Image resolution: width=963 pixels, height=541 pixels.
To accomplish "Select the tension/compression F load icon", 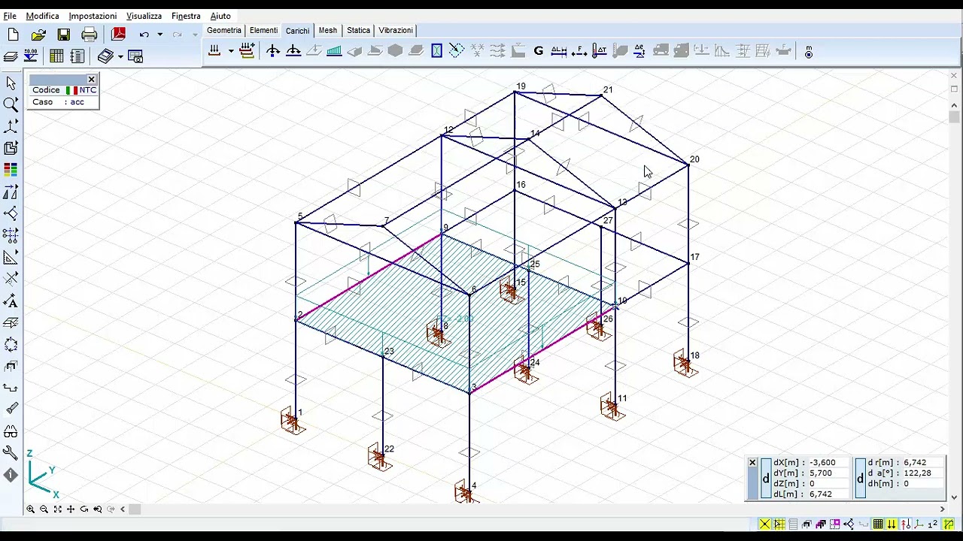I will (x=579, y=51).
